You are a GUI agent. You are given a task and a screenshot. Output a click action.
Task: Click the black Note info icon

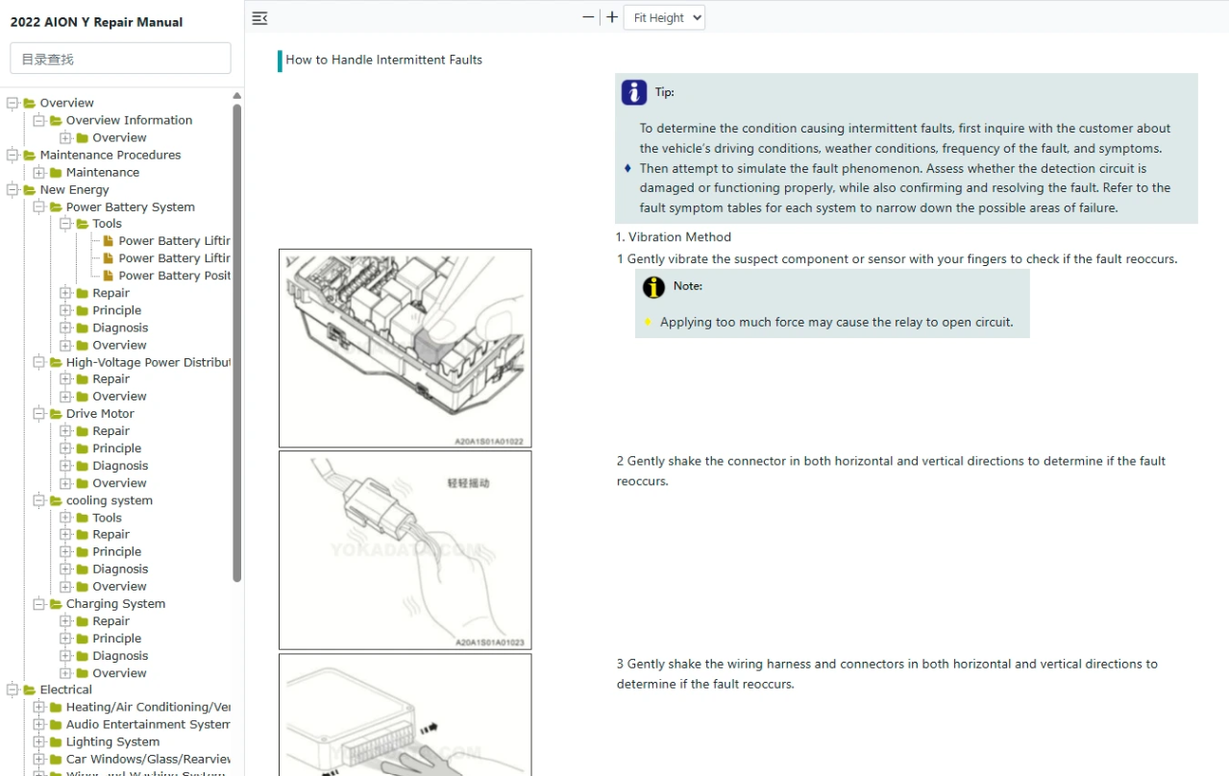[x=653, y=286]
